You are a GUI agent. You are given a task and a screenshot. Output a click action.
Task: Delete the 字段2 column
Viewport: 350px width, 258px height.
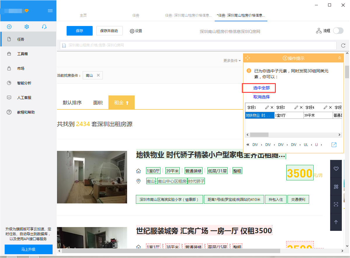tap(301, 107)
